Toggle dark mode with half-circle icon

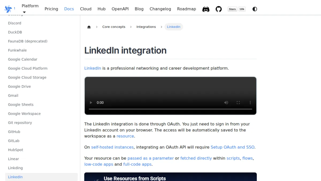tap(255, 9)
